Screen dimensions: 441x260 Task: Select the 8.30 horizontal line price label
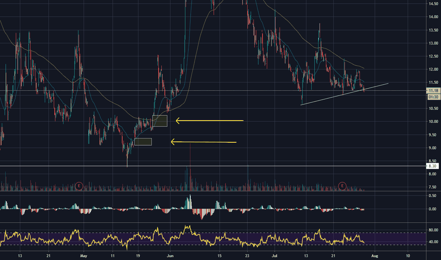tap(432, 166)
